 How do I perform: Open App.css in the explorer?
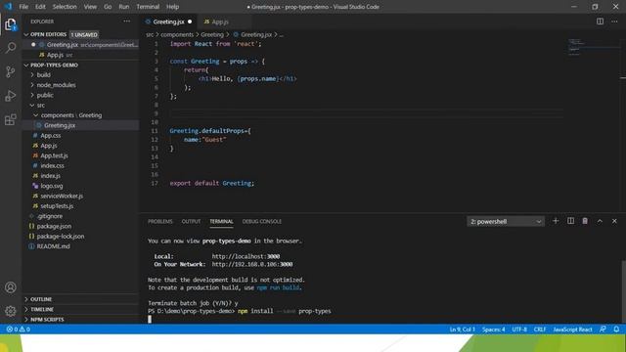pyautogui.click(x=50, y=136)
